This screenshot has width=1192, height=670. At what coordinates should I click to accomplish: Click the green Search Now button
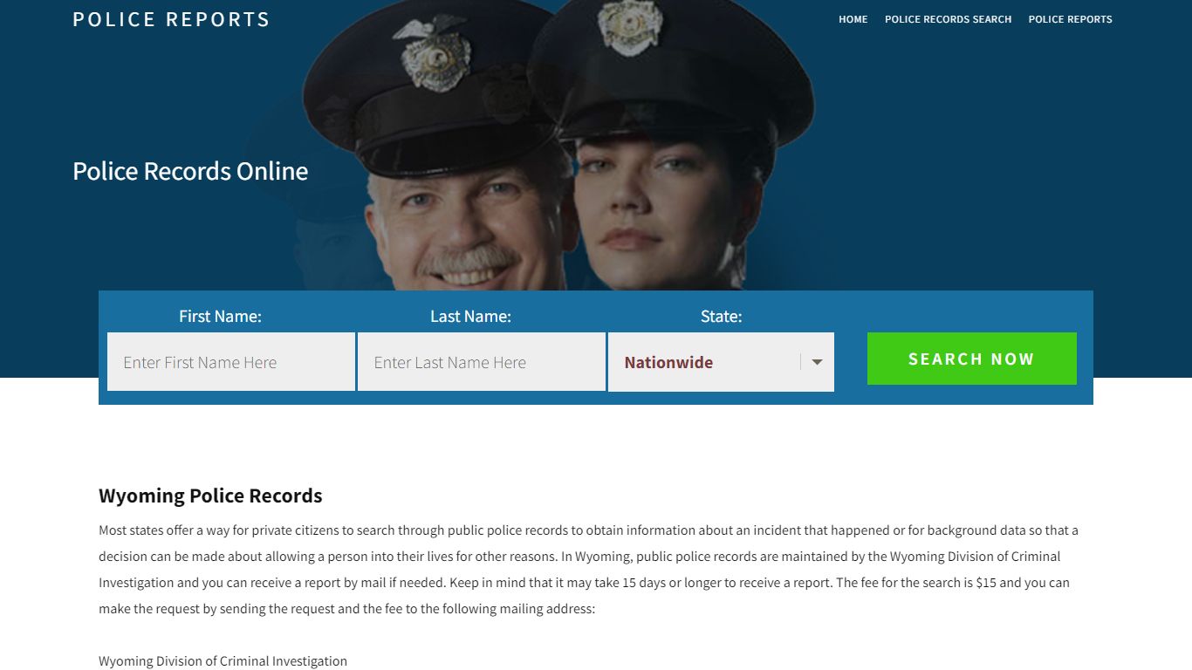coord(971,359)
